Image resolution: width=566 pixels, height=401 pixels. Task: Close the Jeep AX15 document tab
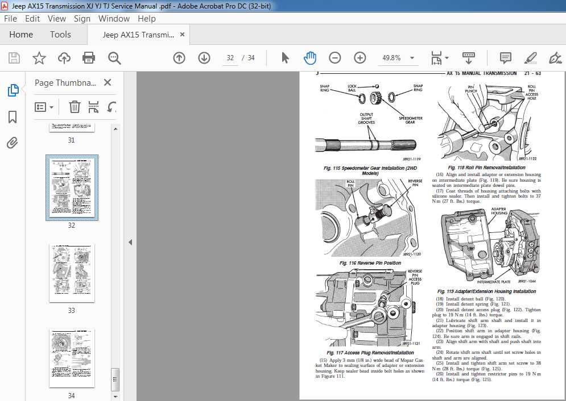click(182, 34)
